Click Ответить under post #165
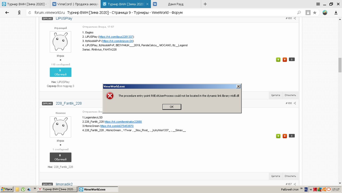 [x=290, y=95]
